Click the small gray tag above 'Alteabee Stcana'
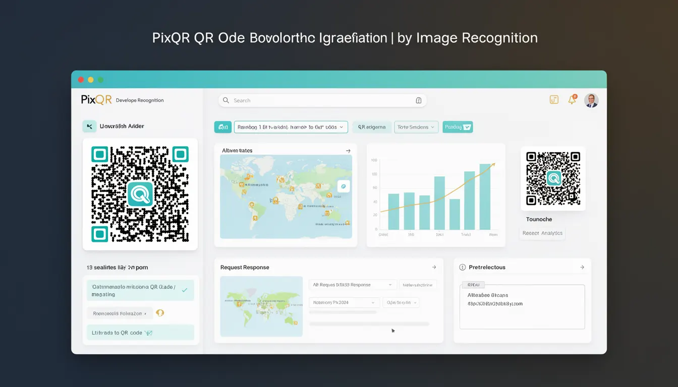The height and width of the screenshot is (387, 678). point(473,284)
